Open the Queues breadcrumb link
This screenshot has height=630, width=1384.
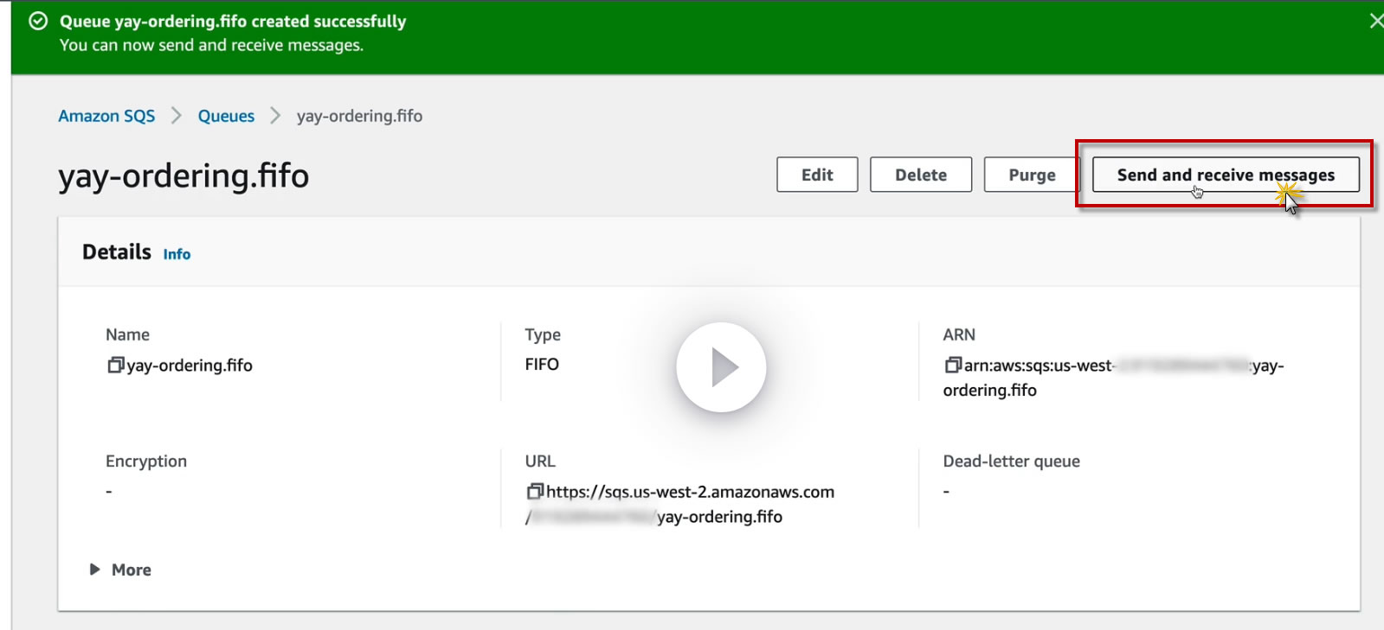coord(226,116)
